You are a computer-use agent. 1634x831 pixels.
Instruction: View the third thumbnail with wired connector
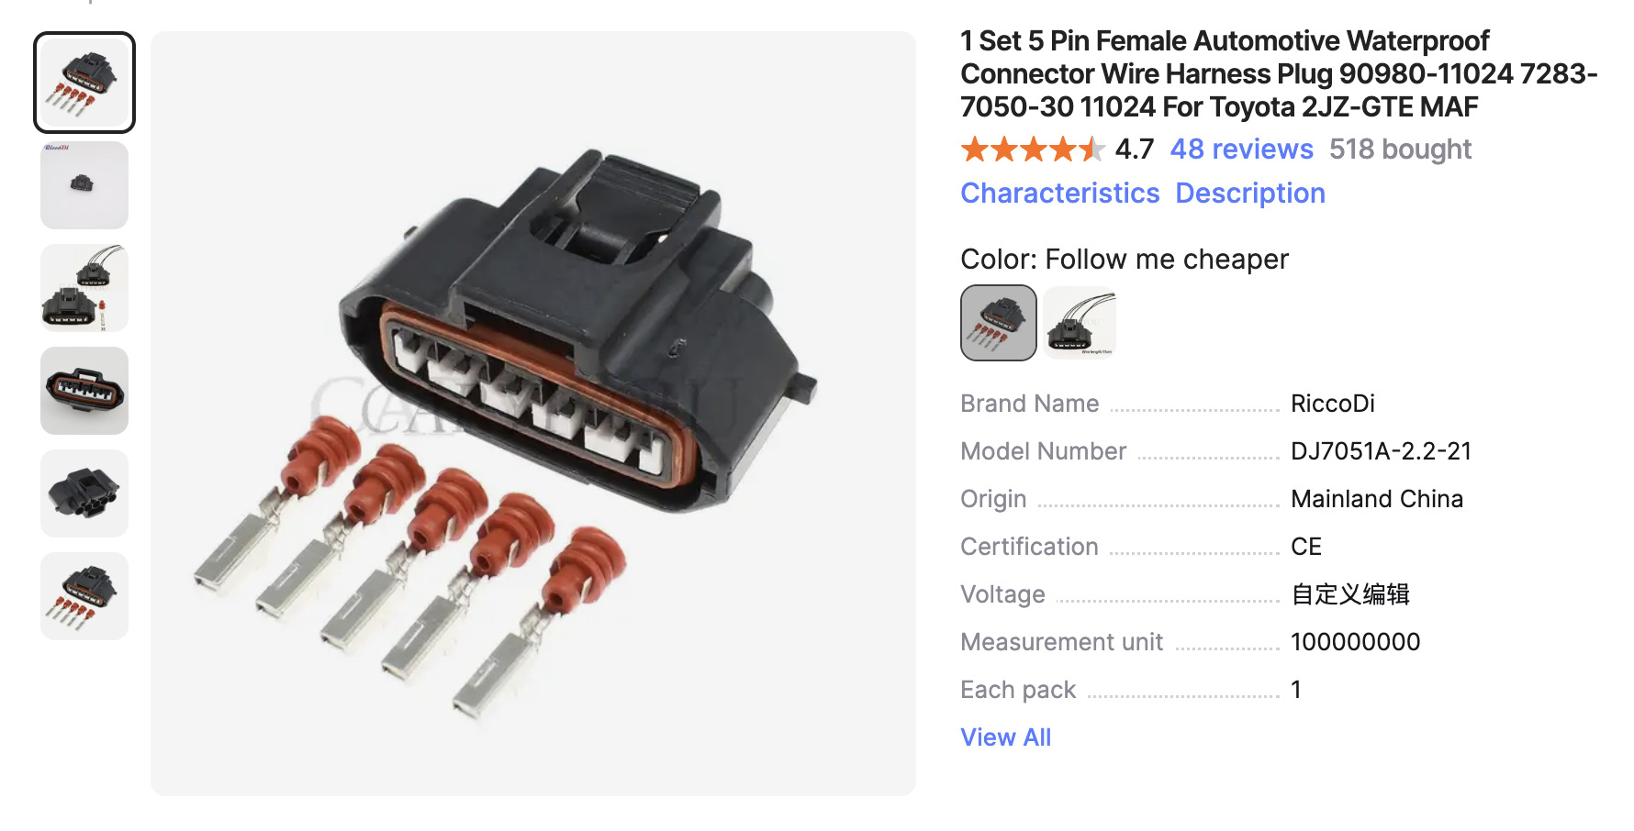[84, 288]
